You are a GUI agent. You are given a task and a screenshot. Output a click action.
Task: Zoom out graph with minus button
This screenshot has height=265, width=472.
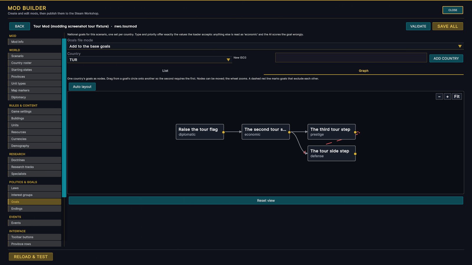pos(439,97)
